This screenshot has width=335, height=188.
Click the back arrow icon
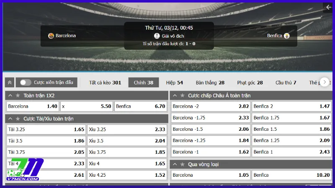click(x=328, y=8)
